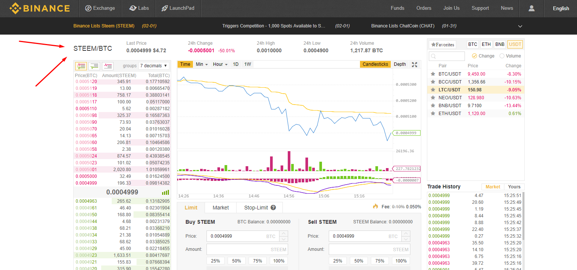577x270 pixels.
Task: Open the Hour interval dropdown
Action: tap(220, 64)
